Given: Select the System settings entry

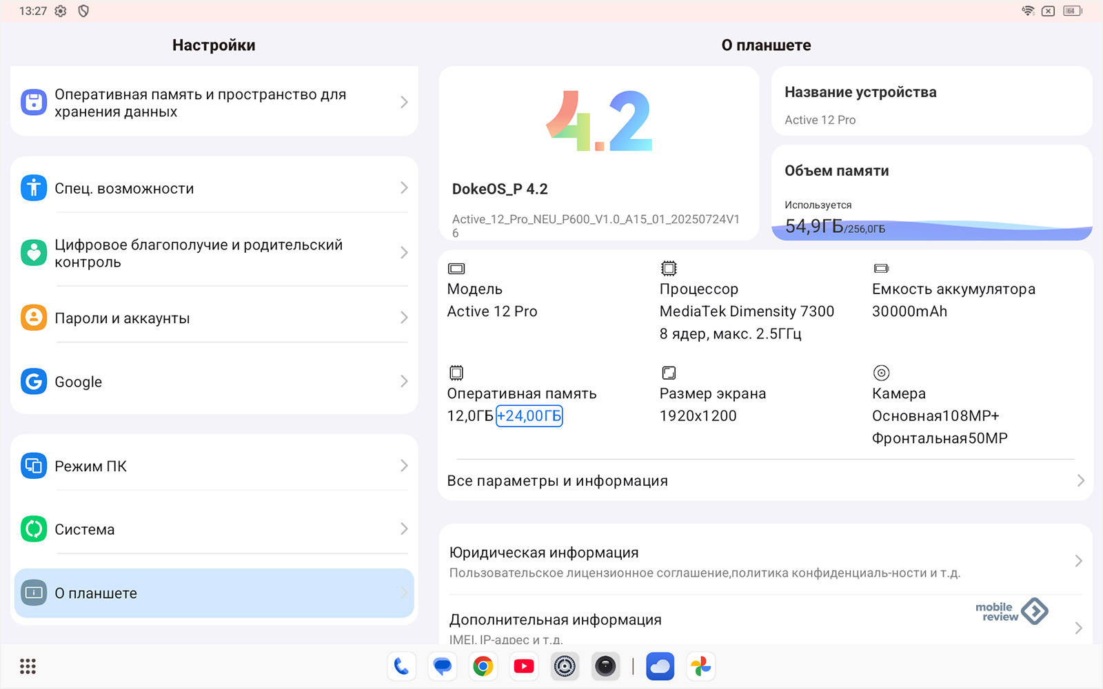Looking at the screenshot, I should pyautogui.click(x=214, y=529).
